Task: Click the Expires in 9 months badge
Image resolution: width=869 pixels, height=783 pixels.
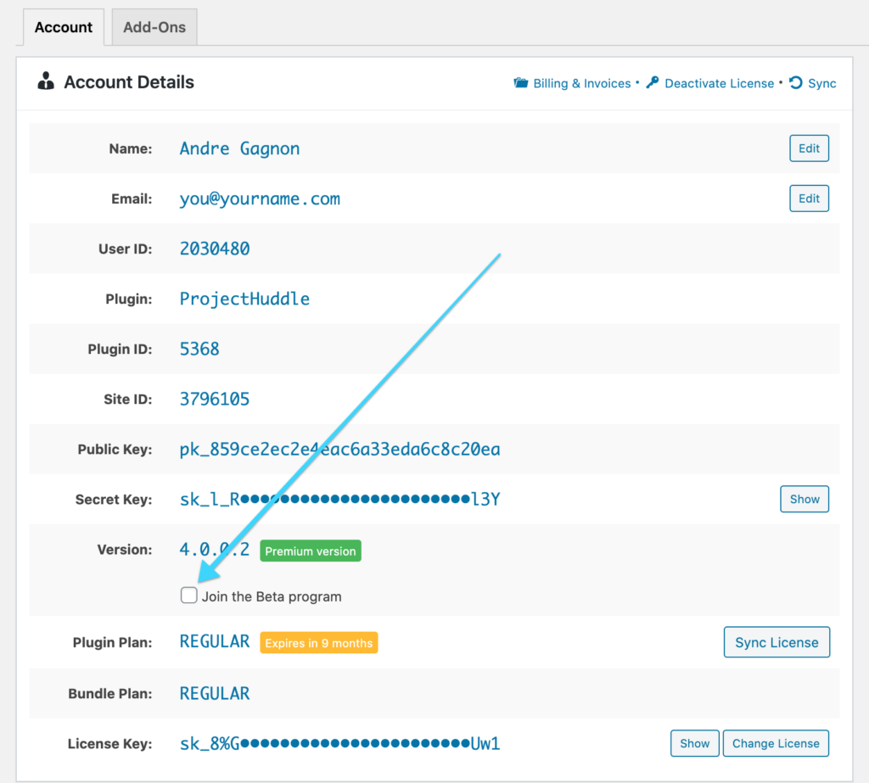Action: tap(318, 642)
